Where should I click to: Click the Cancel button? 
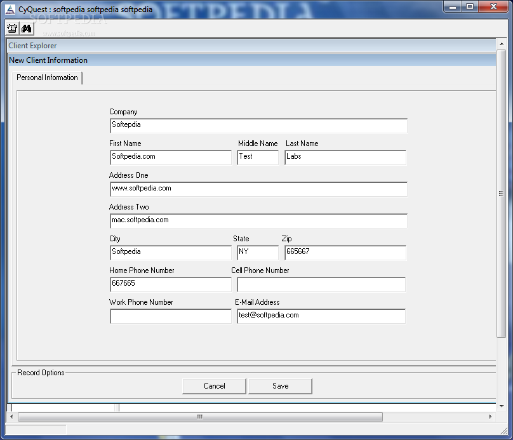click(215, 386)
